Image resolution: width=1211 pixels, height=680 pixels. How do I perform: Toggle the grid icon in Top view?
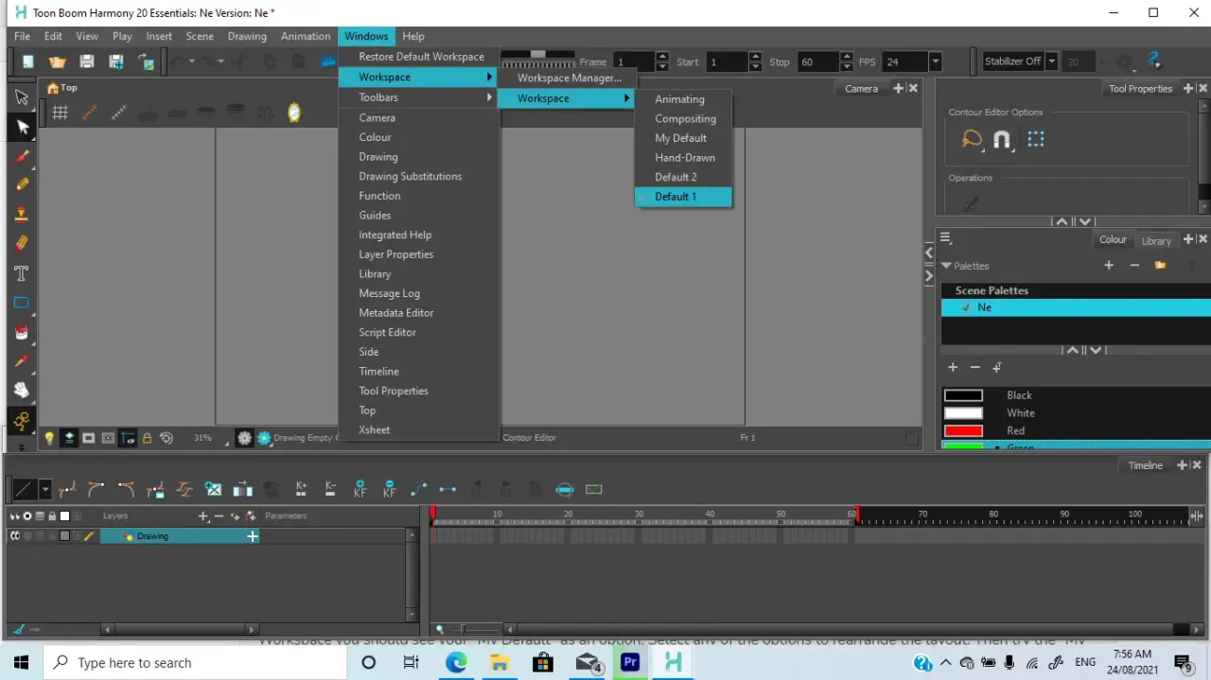click(60, 113)
